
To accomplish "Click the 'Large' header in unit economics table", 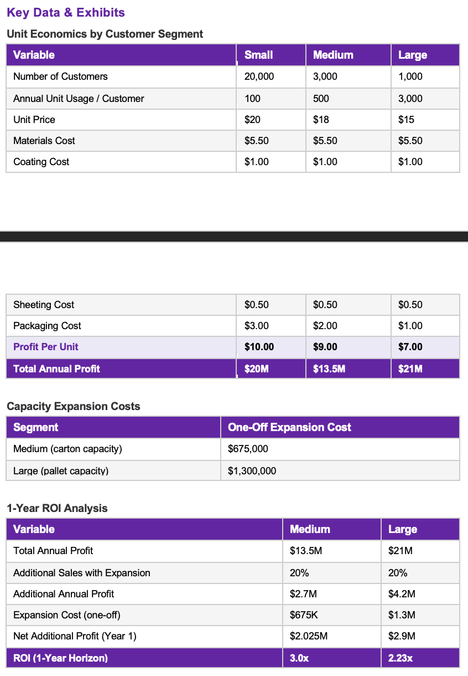I will tap(413, 55).
